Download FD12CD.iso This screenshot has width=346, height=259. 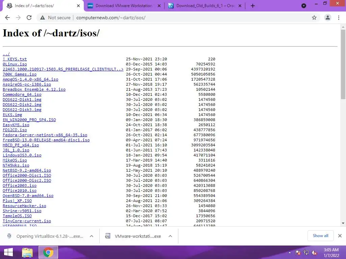[15, 130]
